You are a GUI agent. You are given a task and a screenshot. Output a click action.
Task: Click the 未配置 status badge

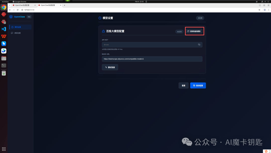pos(200,18)
